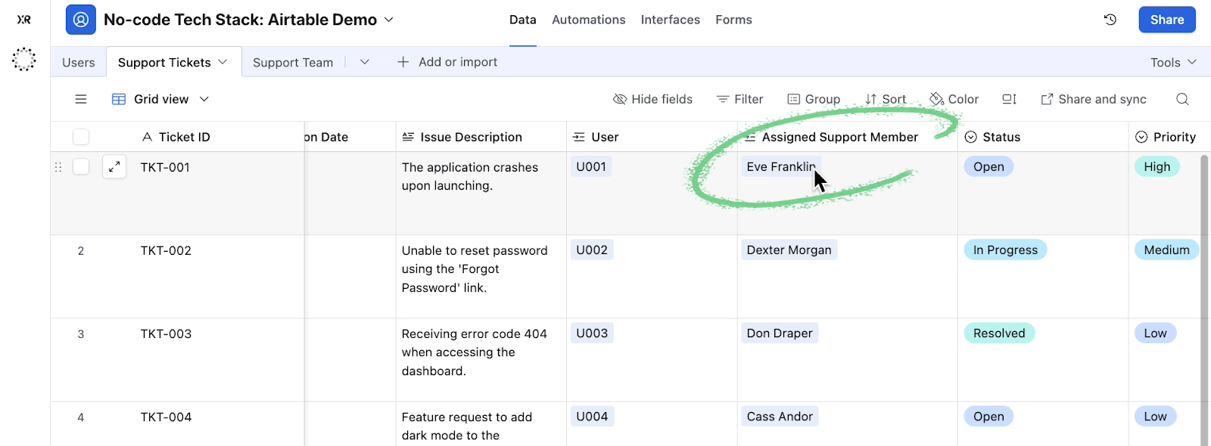This screenshot has height=446, width=1211.
Task: Open the Sort options
Action: click(x=886, y=99)
